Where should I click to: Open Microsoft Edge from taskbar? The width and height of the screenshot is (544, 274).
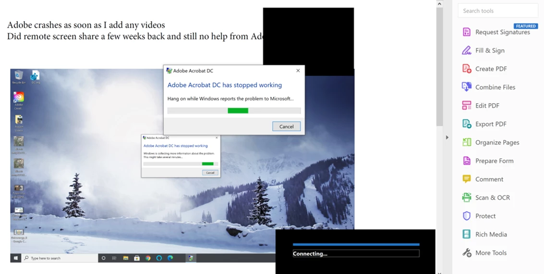point(170,258)
